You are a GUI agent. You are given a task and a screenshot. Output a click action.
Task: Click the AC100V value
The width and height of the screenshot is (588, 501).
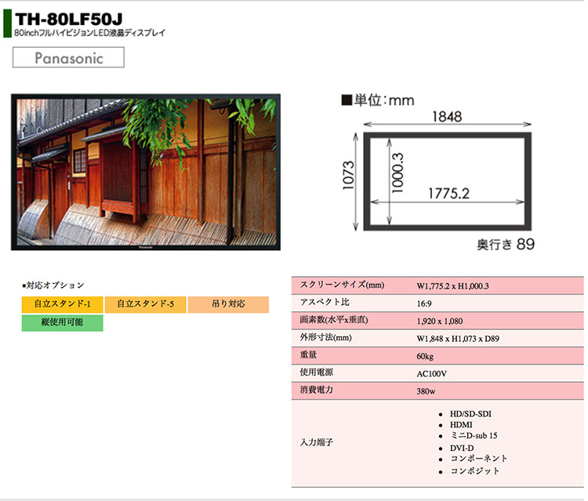(432, 374)
